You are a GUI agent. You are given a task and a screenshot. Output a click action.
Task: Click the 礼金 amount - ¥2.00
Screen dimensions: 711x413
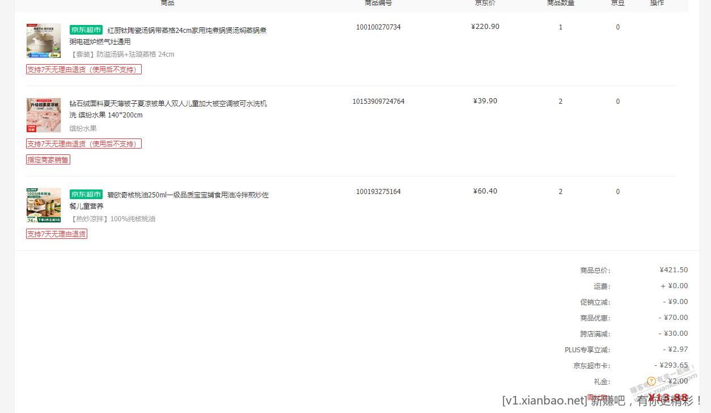pos(675,381)
